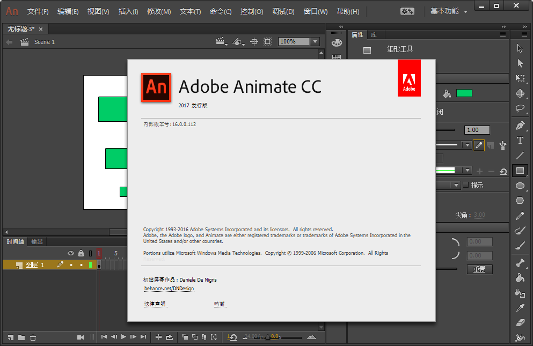Activate the Selection arrow tool

coord(520,48)
